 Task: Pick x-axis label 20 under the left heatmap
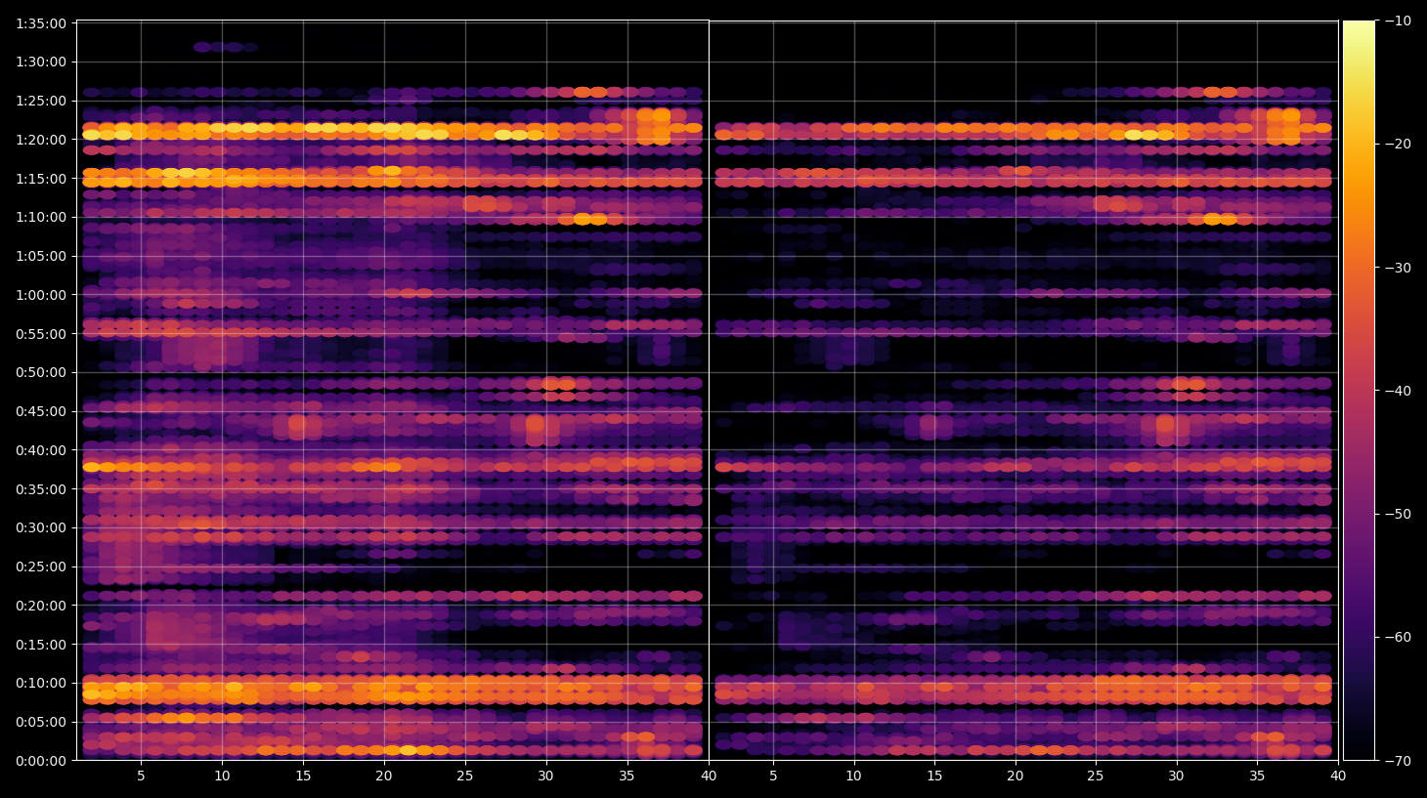tap(384, 777)
